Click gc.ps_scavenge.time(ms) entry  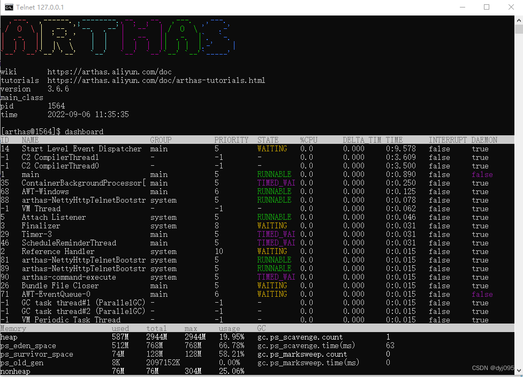pyautogui.click(x=306, y=346)
